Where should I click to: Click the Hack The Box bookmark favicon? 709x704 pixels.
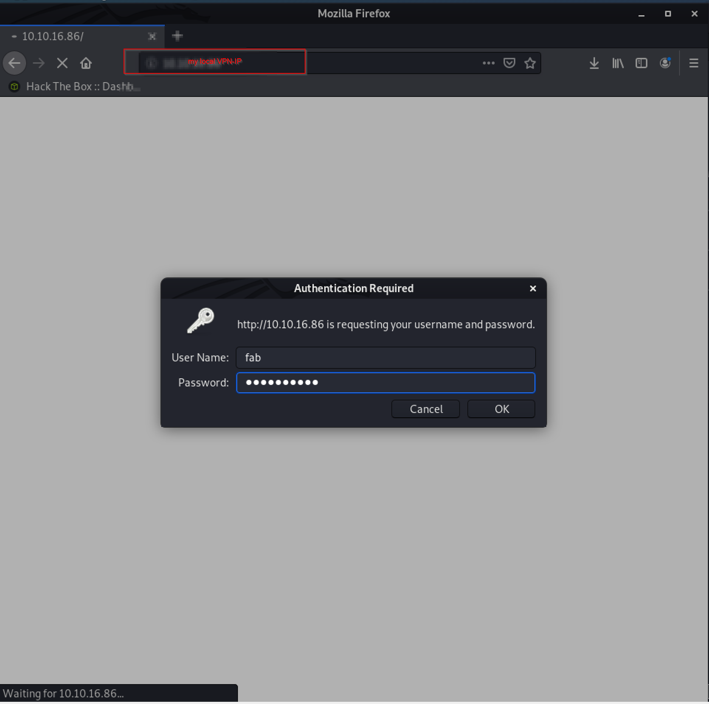[x=14, y=87]
